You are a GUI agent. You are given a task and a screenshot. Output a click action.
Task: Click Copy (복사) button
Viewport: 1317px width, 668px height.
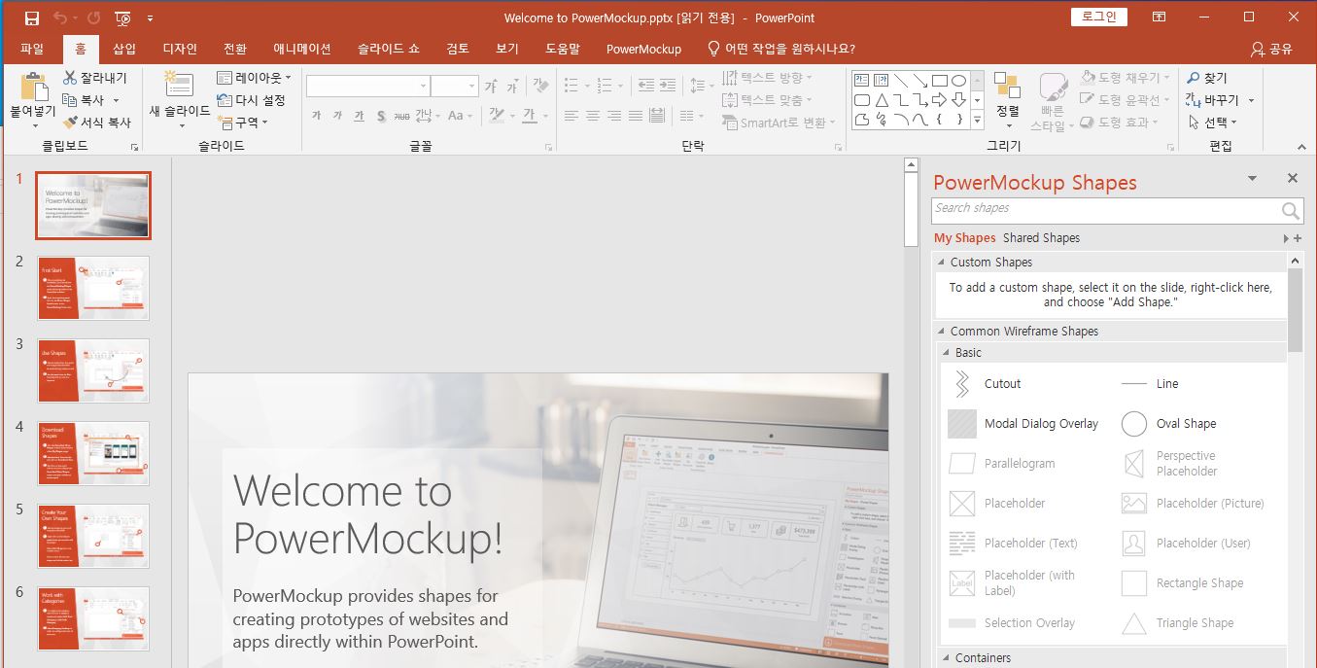(x=89, y=100)
